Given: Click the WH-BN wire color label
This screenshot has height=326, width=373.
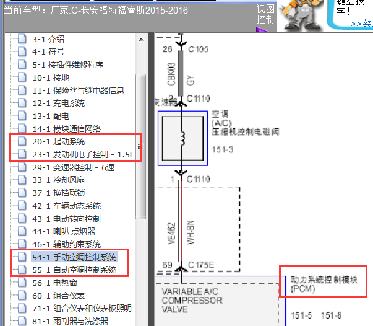Looking at the screenshot, I should (191, 232).
